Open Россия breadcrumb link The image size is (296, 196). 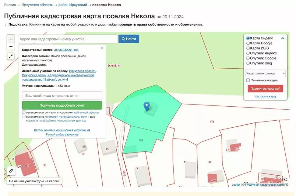coord(10,5)
